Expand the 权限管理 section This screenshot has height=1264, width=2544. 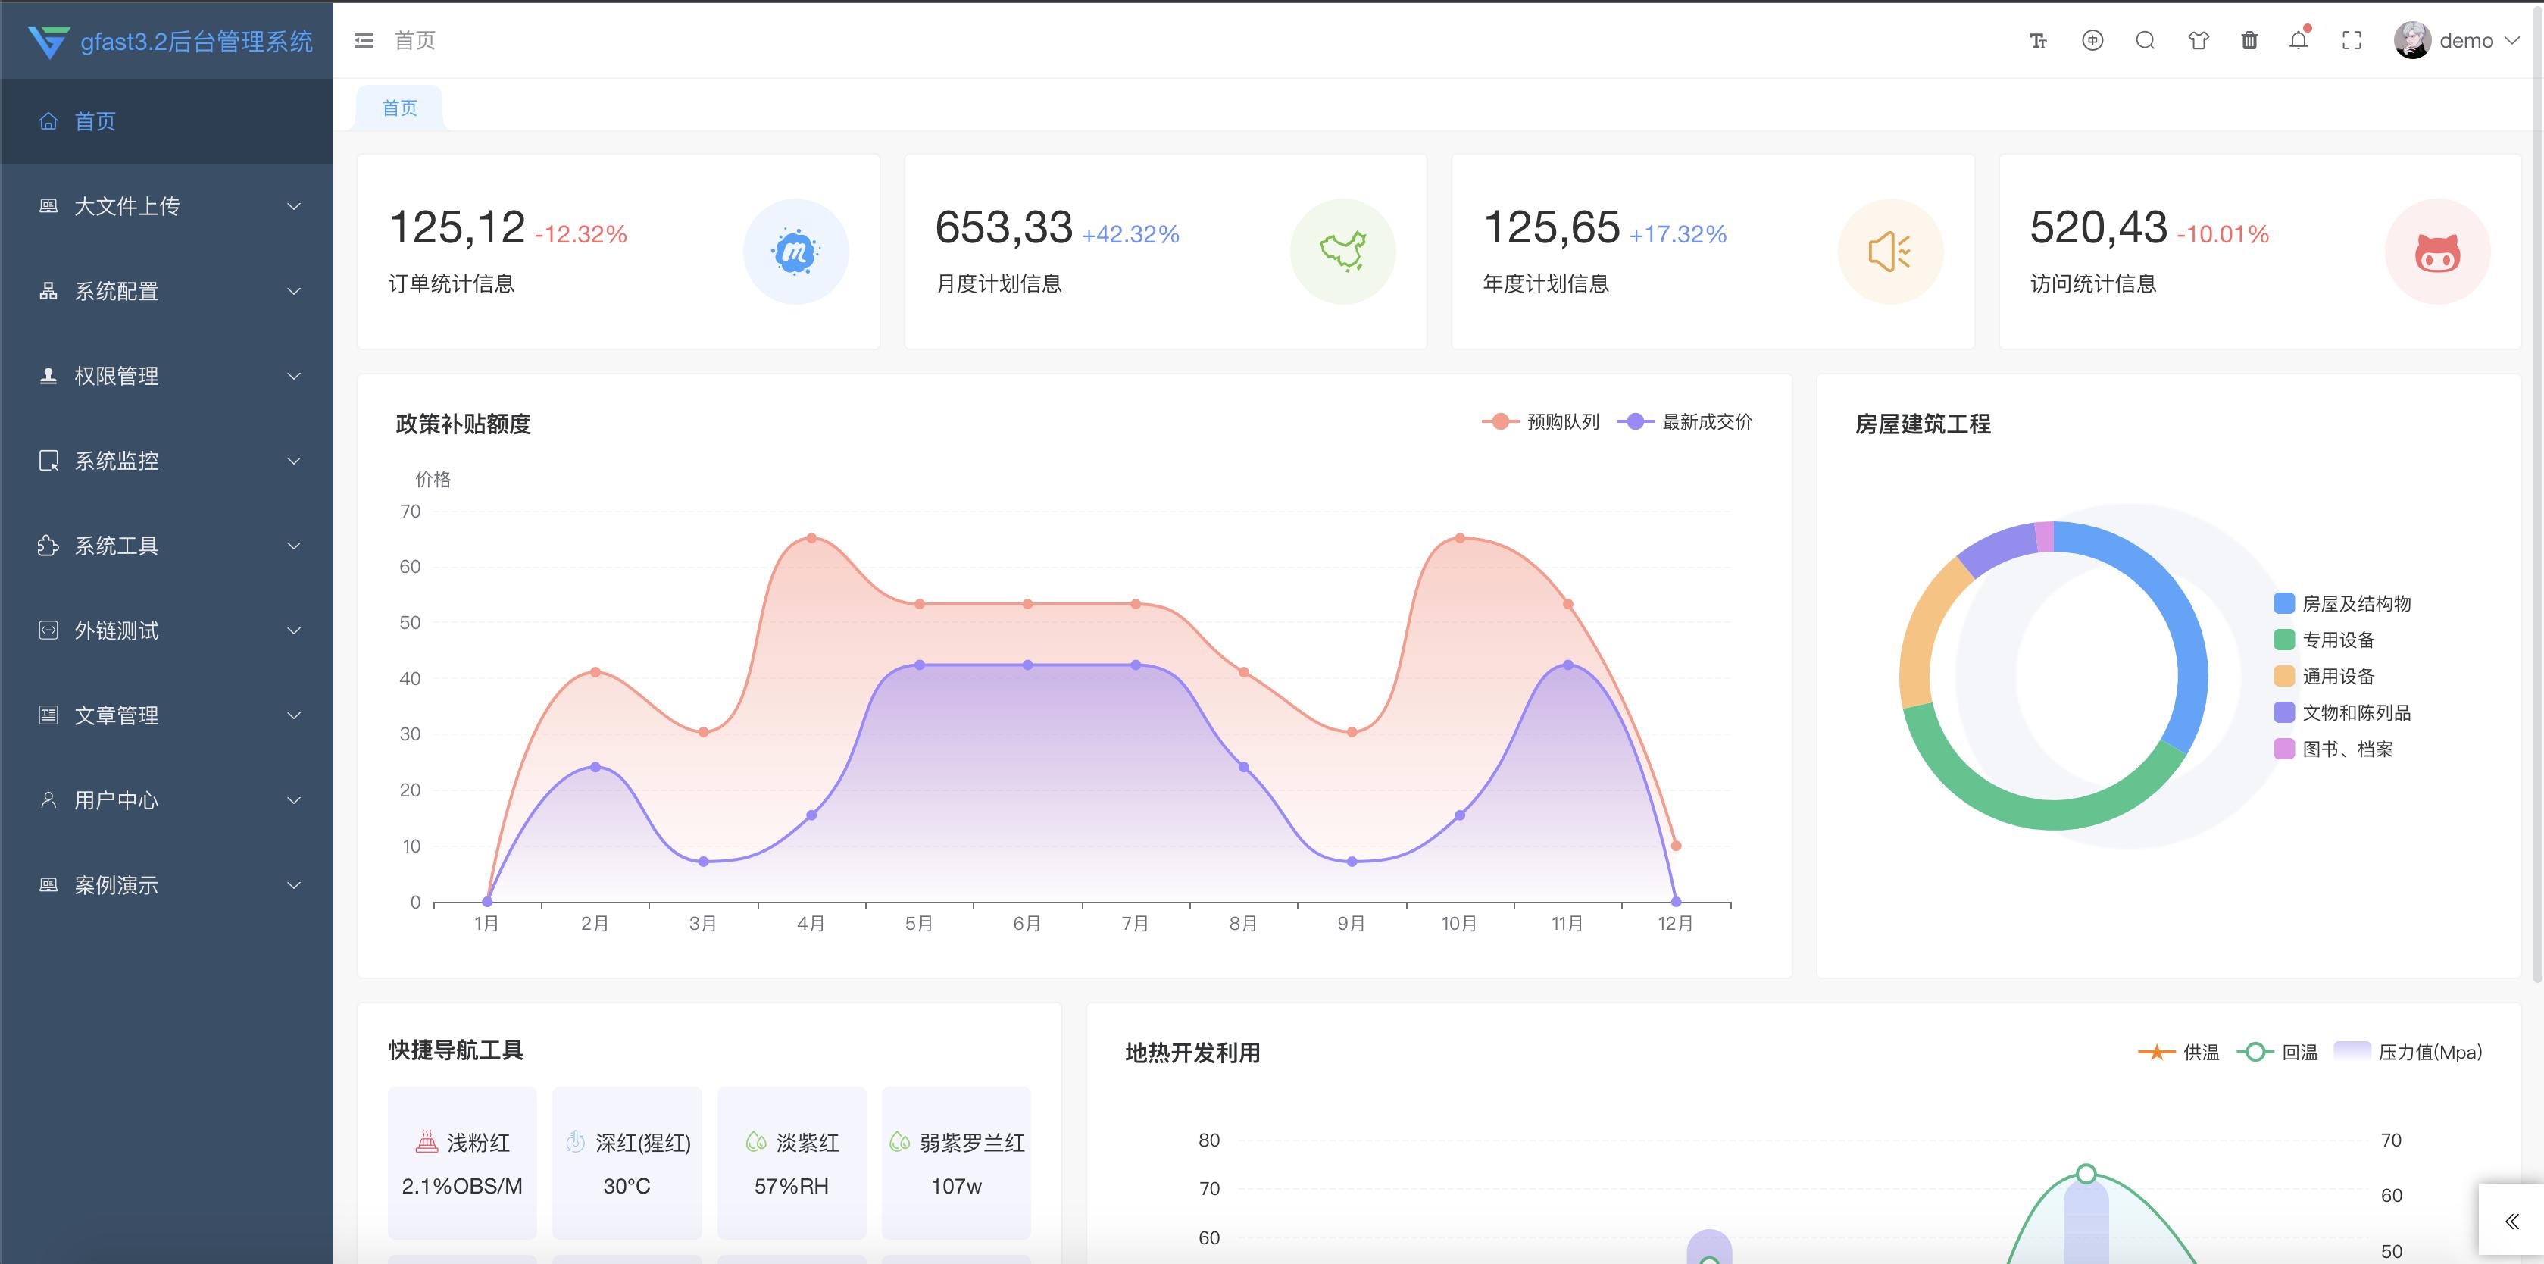(117, 375)
